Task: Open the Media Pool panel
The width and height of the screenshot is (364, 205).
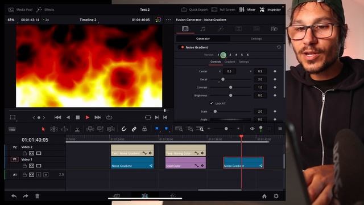Action: click(20, 10)
